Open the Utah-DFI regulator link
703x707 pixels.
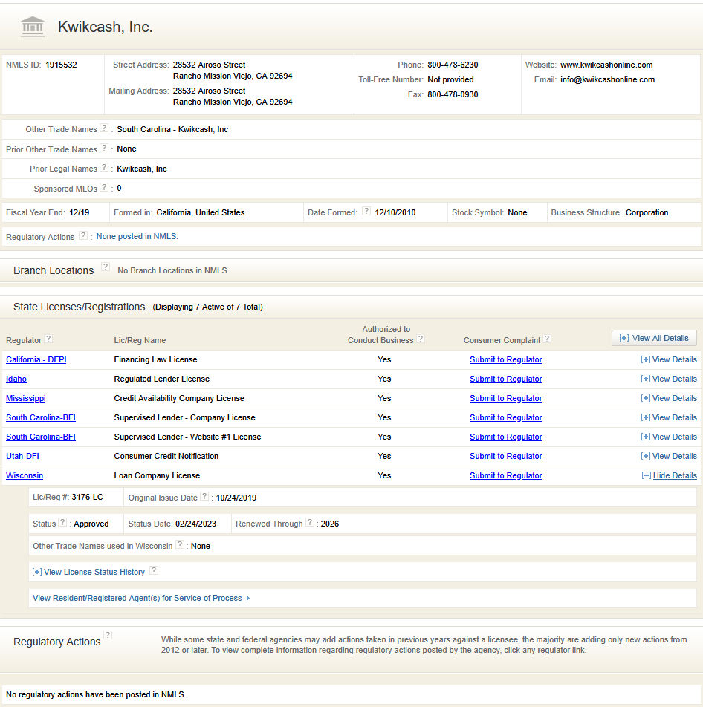(22, 456)
